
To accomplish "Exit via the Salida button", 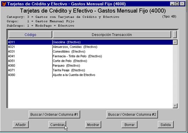I will 166,124.
